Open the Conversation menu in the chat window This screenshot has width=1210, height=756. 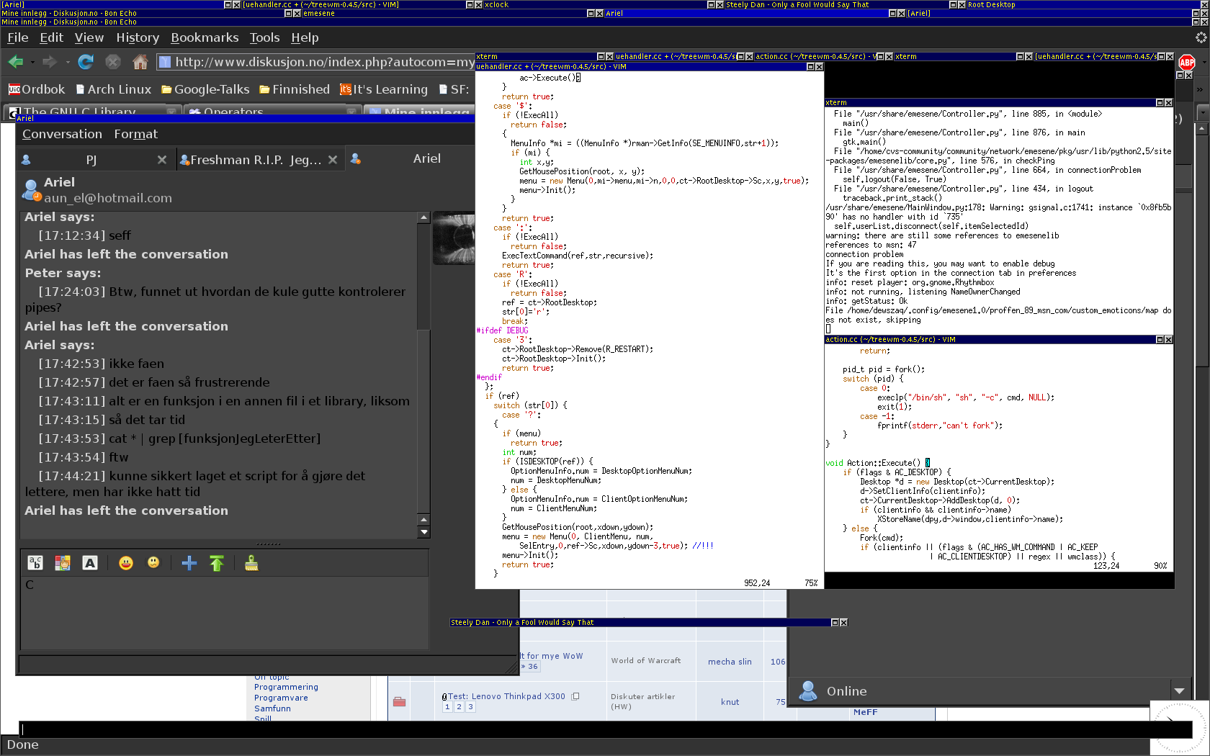coord(62,134)
